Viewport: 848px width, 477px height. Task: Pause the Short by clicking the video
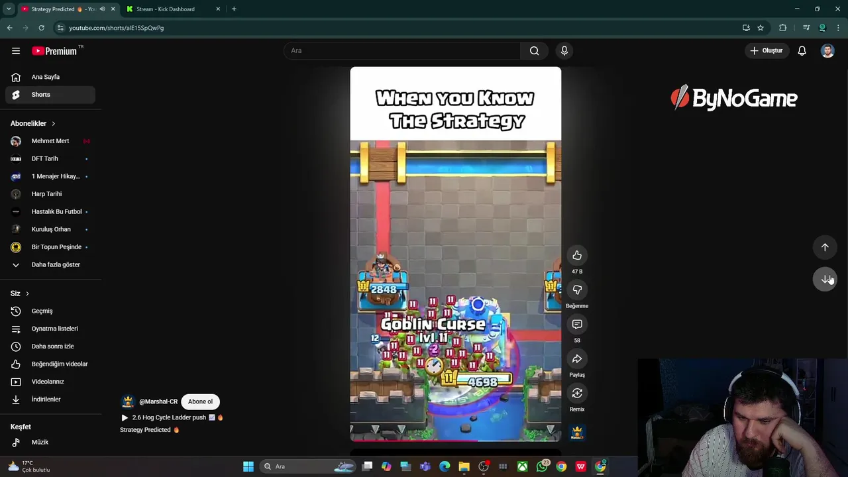click(x=455, y=254)
